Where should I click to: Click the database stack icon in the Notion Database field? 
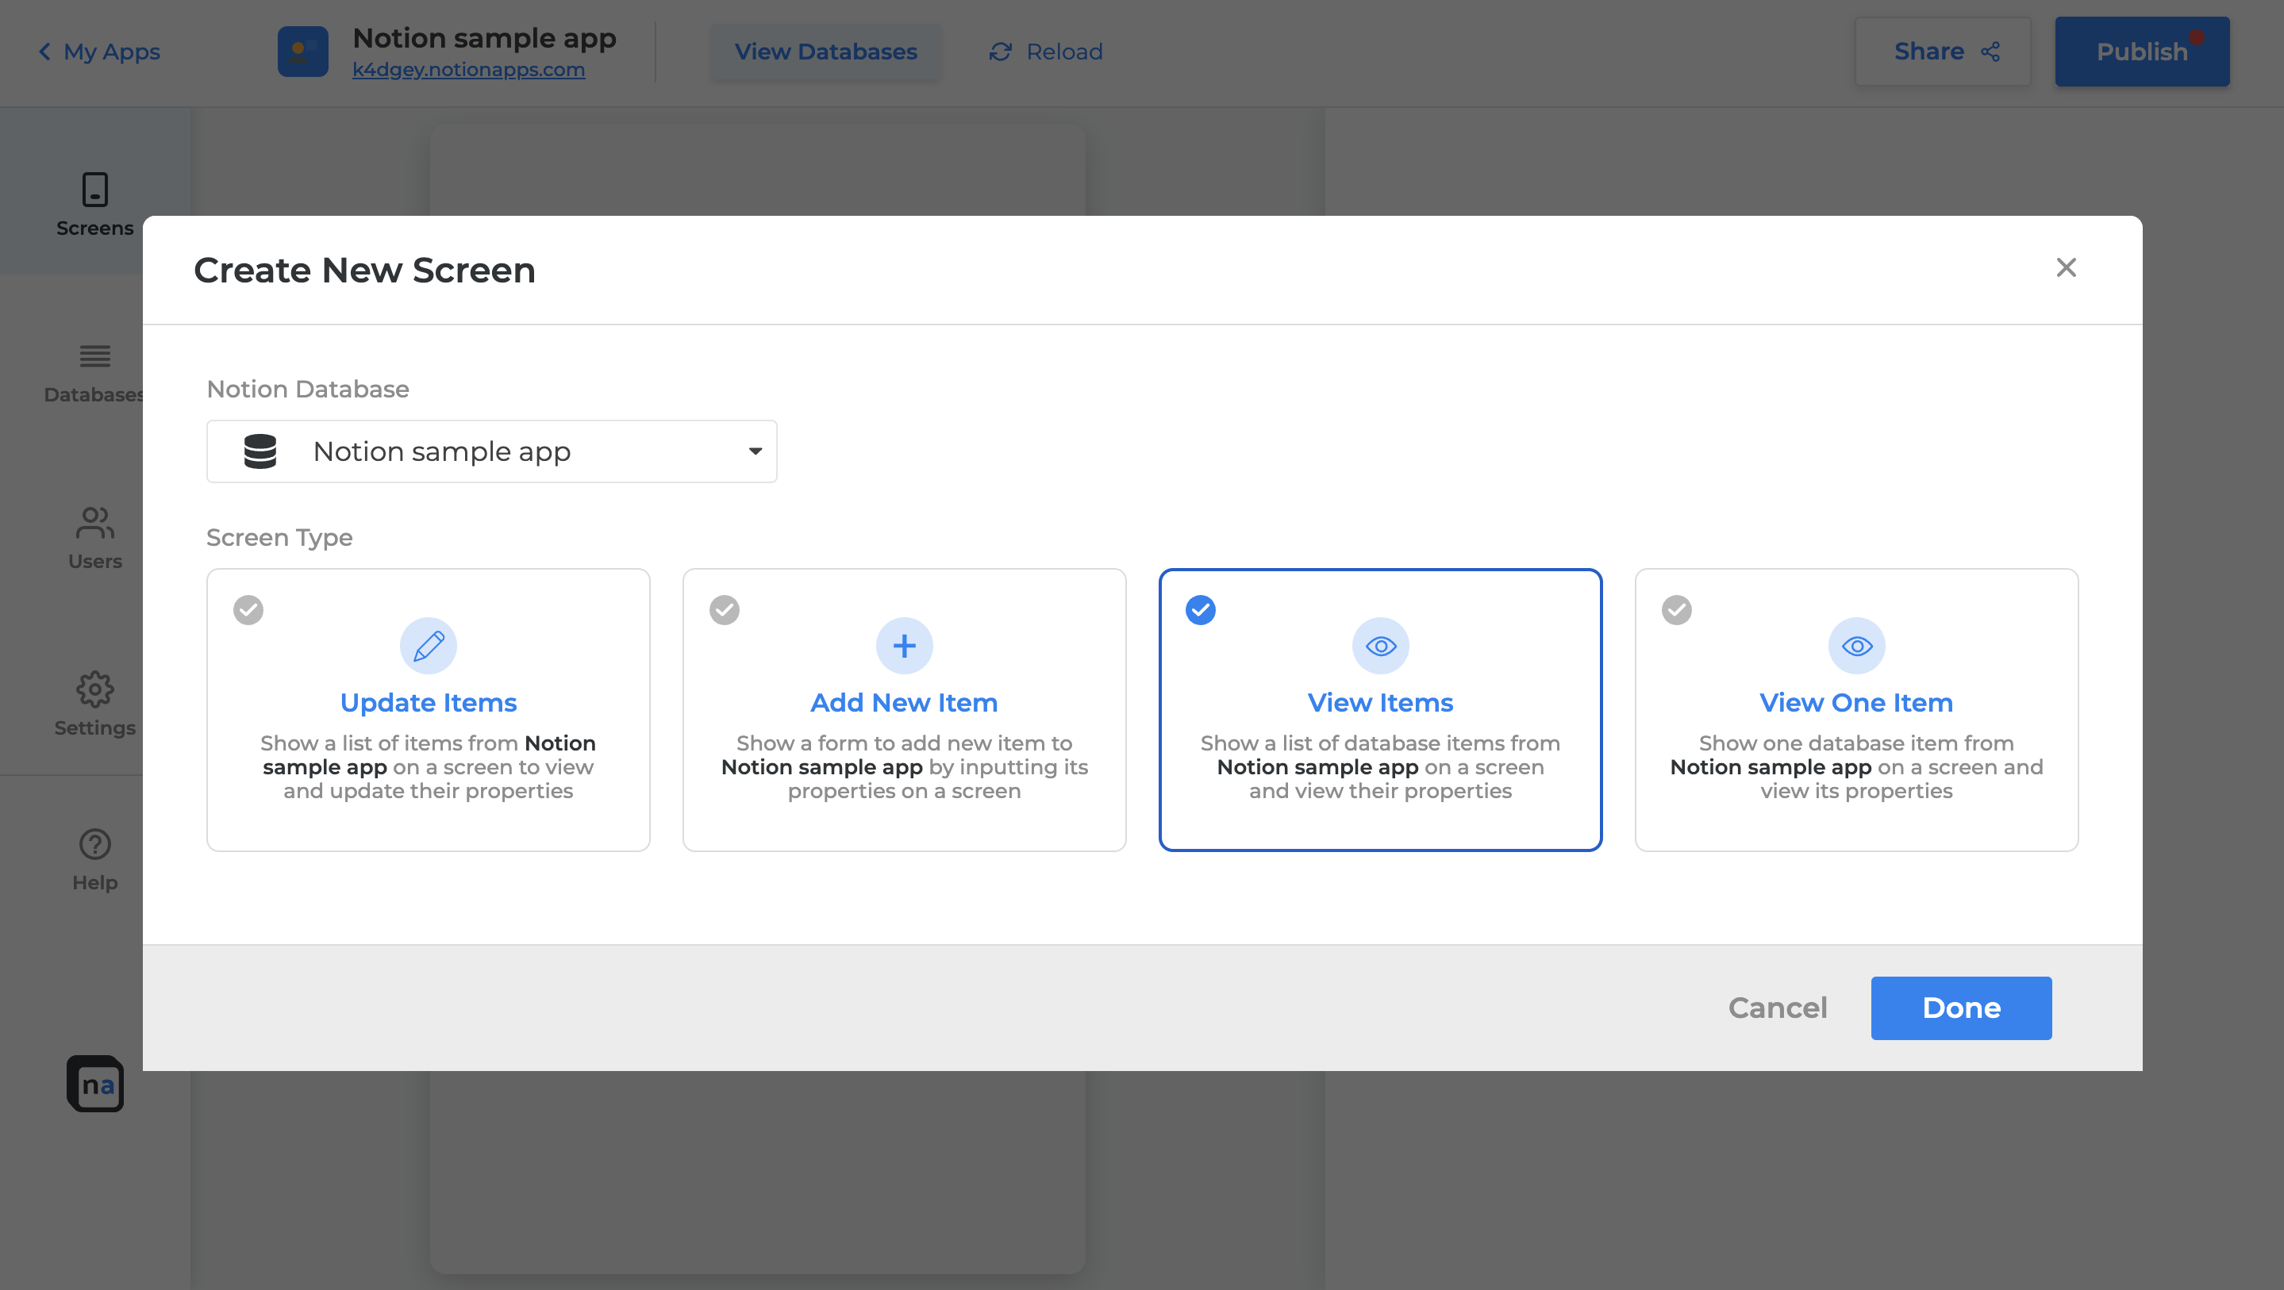coord(260,451)
